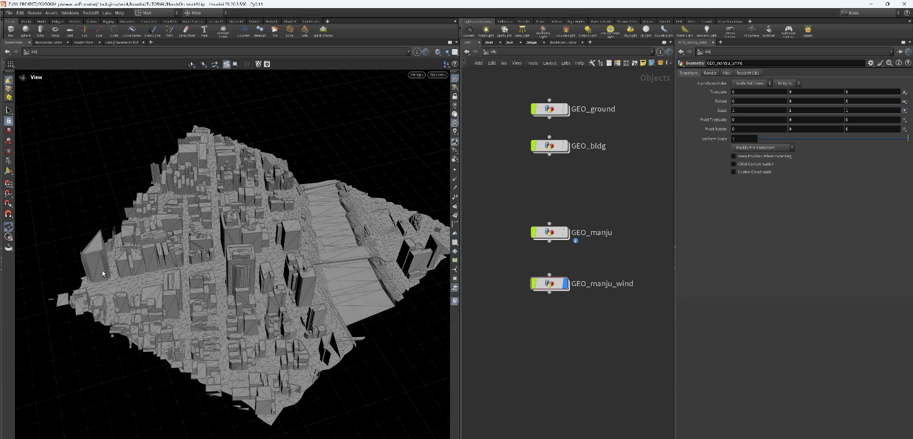913x439 pixels.
Task: Add a Camera from the shelf
Action: point(469,30)
